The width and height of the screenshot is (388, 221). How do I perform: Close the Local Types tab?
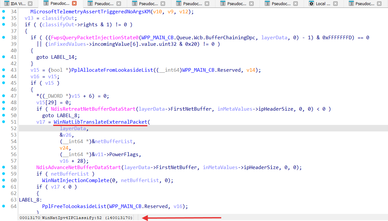335,4
